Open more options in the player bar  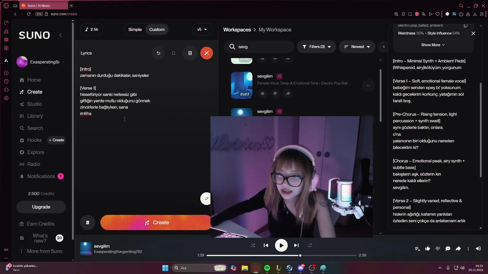tap(468, 249)
